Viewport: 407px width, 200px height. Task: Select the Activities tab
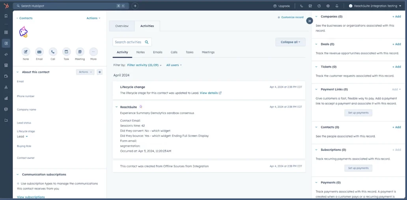click(x=147, y=26)
